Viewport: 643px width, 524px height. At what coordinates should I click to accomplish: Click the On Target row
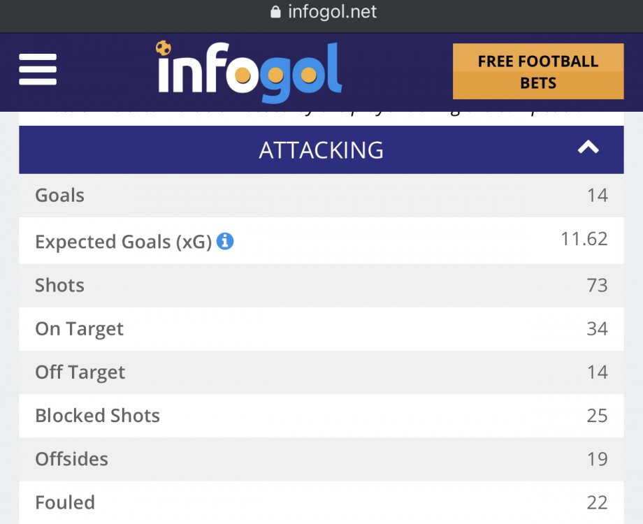pyautogui.click(x=321, y=329)
